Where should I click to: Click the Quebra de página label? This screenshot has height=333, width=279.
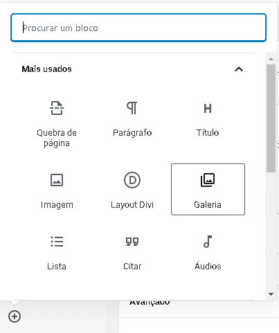[x=57, y=138]
